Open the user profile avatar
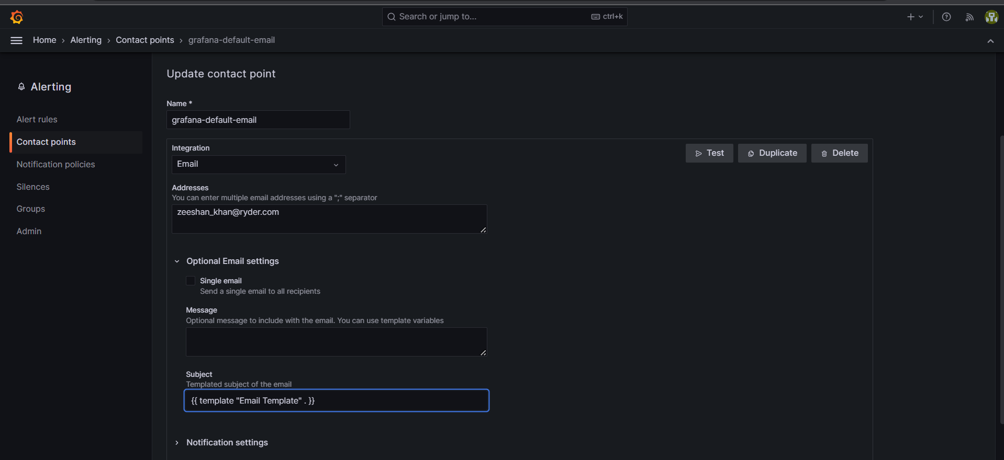This screenshot has width=1004, height=460. pos(991,17)
